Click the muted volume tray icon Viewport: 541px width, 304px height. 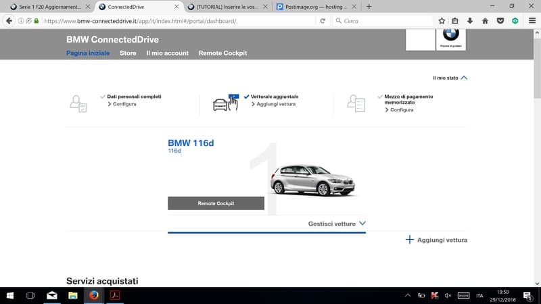448,295
